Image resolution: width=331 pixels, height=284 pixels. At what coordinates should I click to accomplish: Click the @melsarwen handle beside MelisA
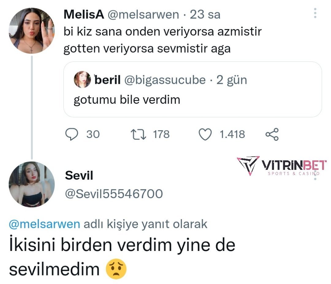144,14
